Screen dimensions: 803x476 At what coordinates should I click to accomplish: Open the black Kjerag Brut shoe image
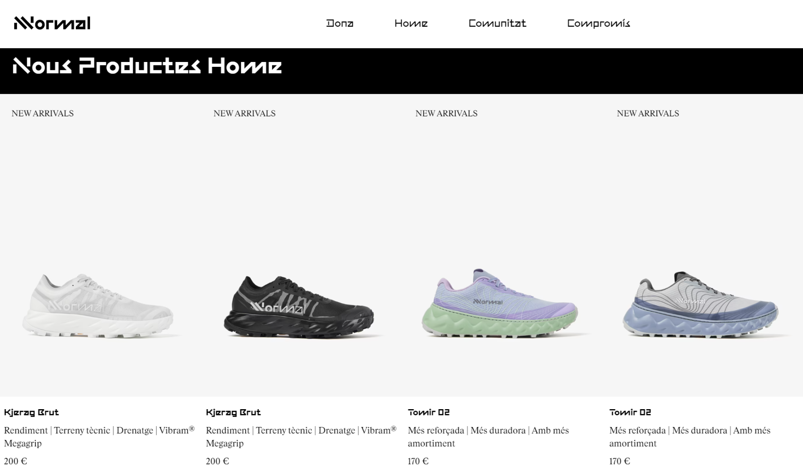tap(300, 307)
